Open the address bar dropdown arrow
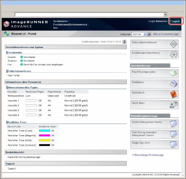 click(x=165, y=14)
